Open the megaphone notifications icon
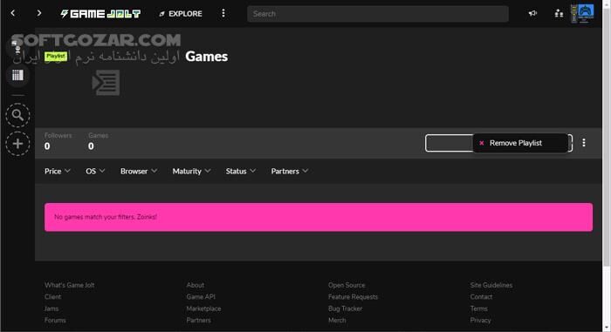This screenshot has height=332, width=611. [532, 13]
